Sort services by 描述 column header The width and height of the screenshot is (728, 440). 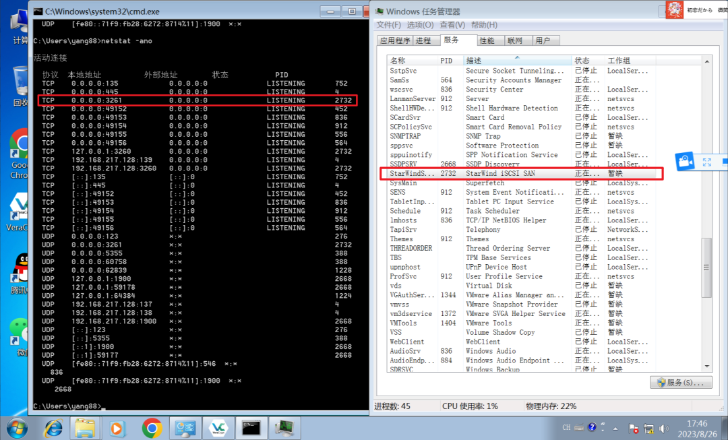518,61
